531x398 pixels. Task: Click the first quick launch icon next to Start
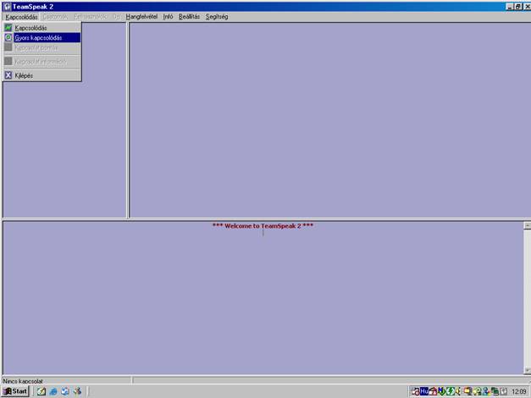[41, 391]
